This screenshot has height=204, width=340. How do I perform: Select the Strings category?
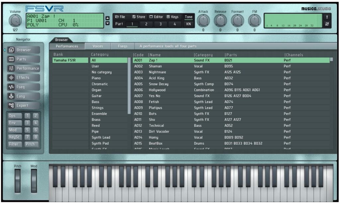click(109, 108)
